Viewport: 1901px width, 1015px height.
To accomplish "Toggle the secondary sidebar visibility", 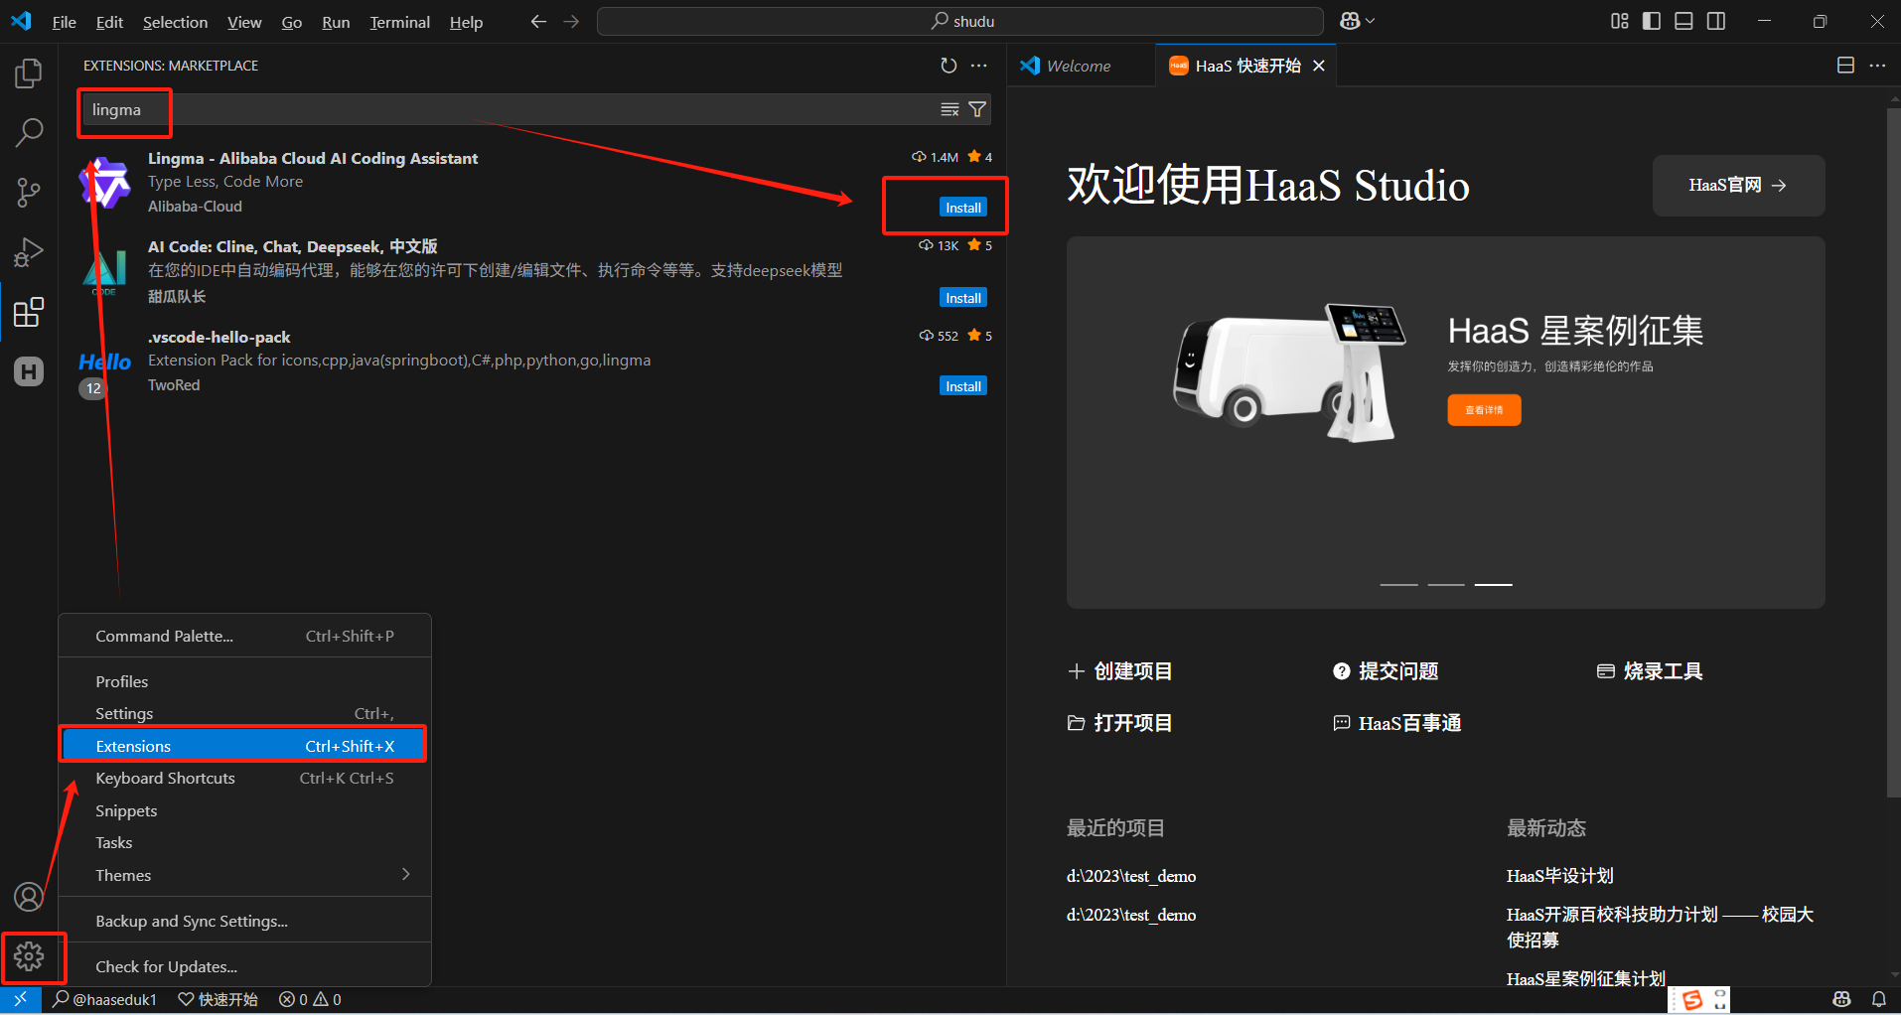I will point(1717,20).
